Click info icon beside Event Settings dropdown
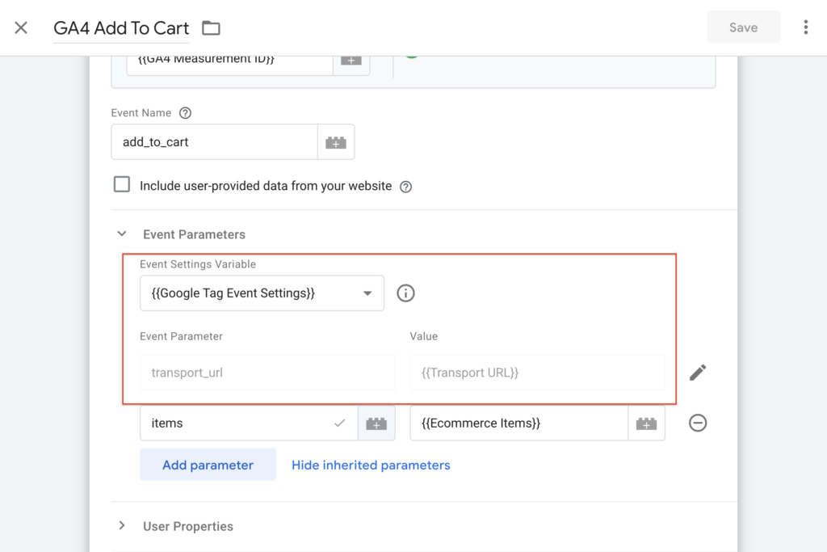This screenshot has width=827, height=552. (x=406, y=293)
